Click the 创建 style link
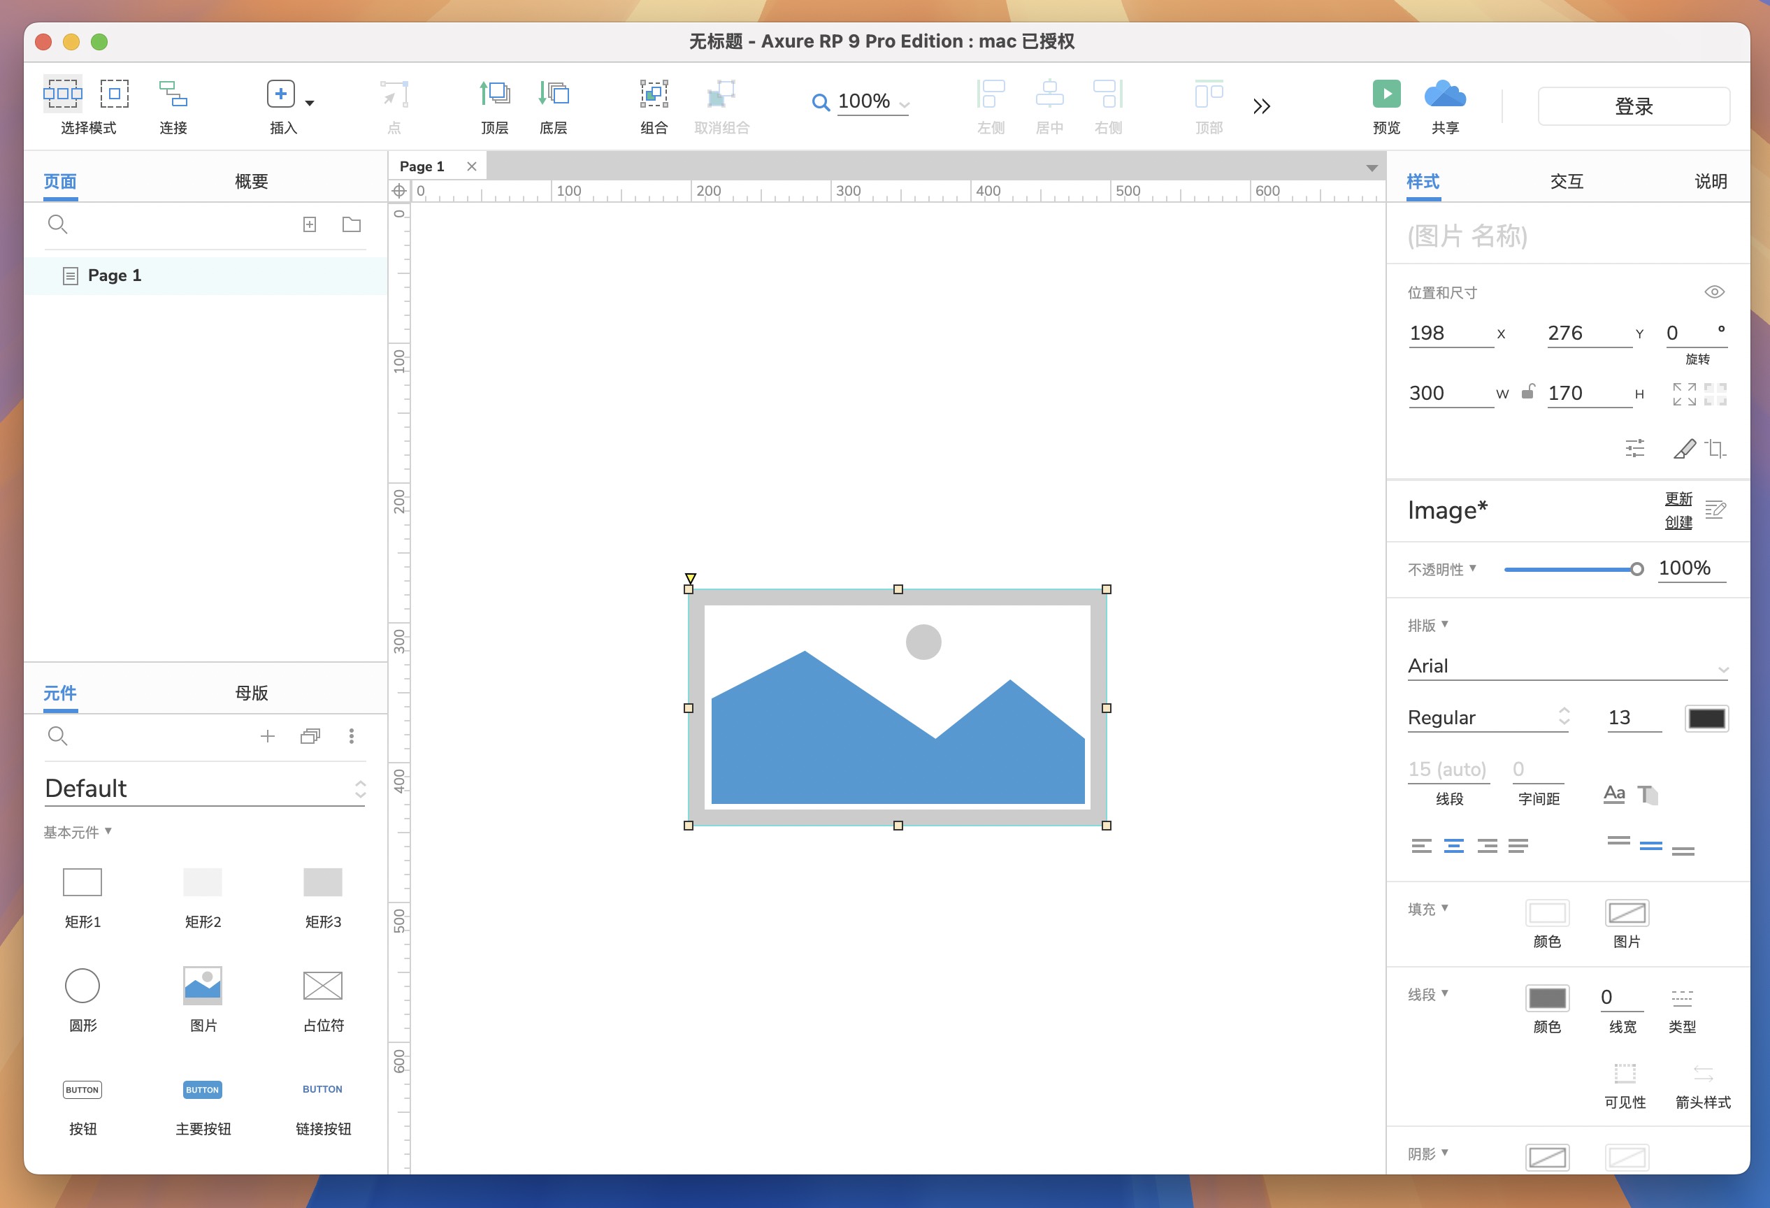 click(1678, 522)
